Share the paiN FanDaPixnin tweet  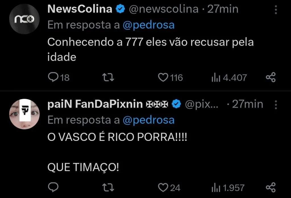271,187
